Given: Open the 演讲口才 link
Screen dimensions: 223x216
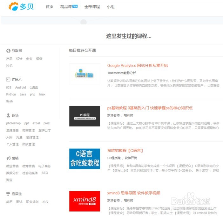Looking at the screenshot, I should (45, 130).
